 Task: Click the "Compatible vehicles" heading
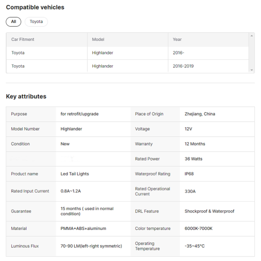(35, 7)
